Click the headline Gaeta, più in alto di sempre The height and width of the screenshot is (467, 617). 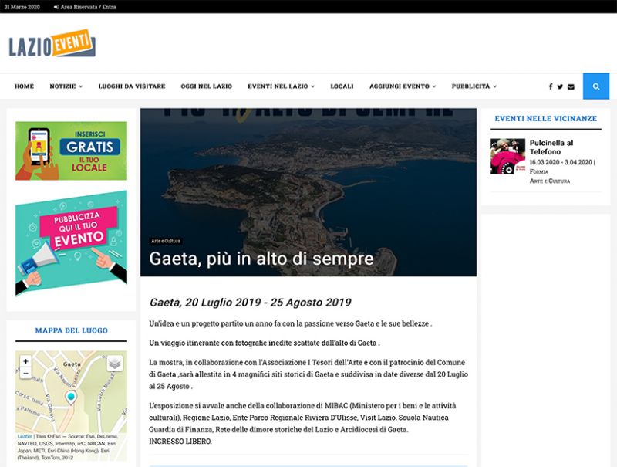click(261, 259)
